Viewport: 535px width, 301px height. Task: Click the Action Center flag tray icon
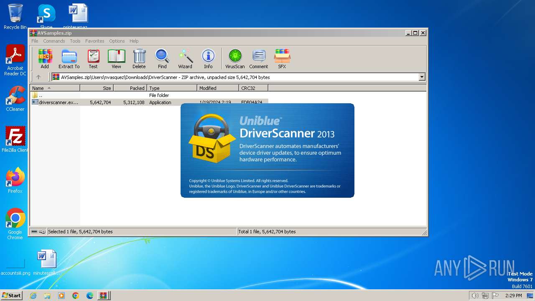[495, 296]
